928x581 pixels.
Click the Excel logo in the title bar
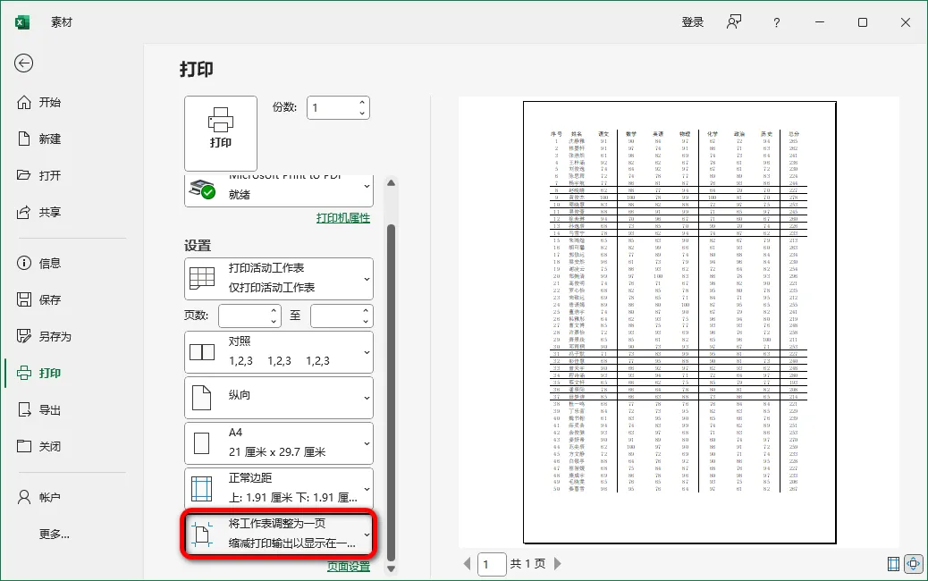tap(21, 22)
